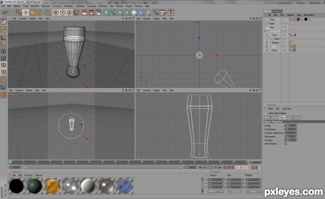Collapse the Foam object hierarchy
Viewport: 325px width, 199px height.
point(267,35)
